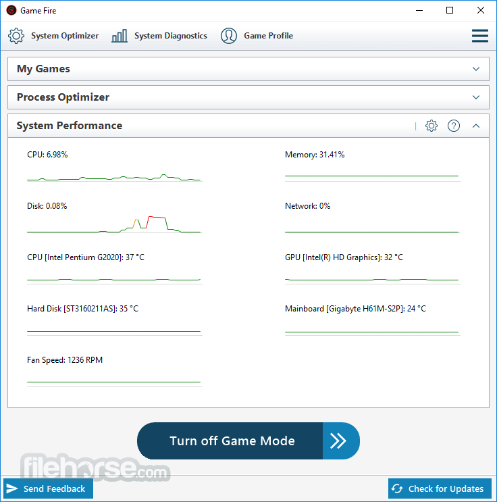Click the GPU Intel HD Graphics temperature label
497x502 pixels.
tap(344, 257)
